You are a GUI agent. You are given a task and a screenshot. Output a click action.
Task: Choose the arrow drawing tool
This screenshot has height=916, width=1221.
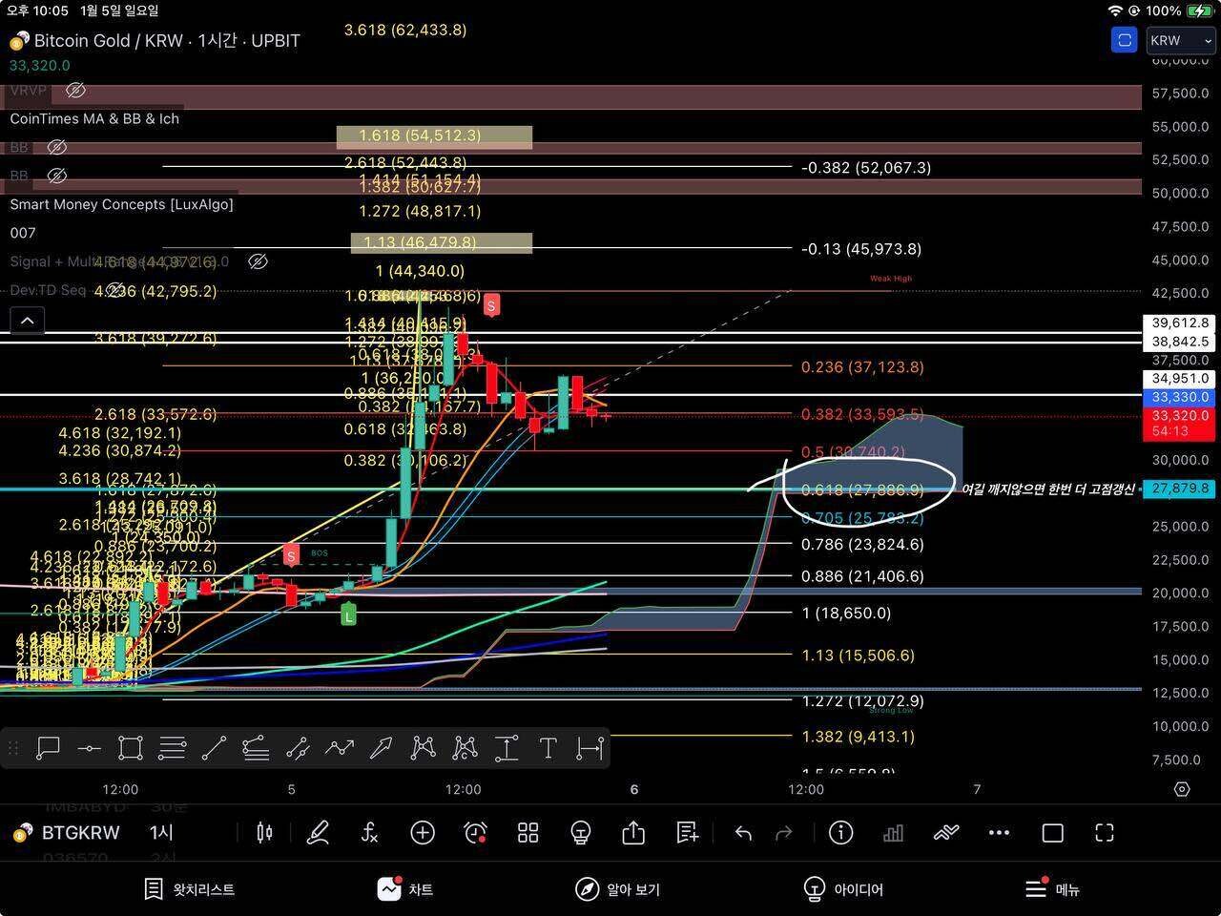pos(381,748)
